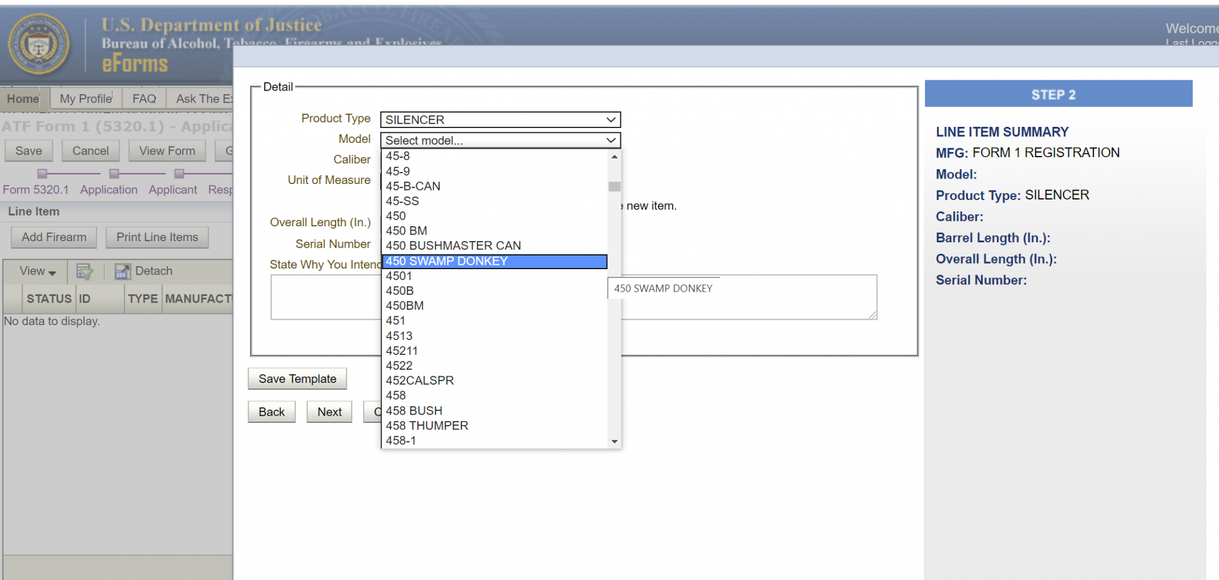Viewport: 1219px width, 580px height.
Task: Click the Next button
Action: tap(330, 412)
